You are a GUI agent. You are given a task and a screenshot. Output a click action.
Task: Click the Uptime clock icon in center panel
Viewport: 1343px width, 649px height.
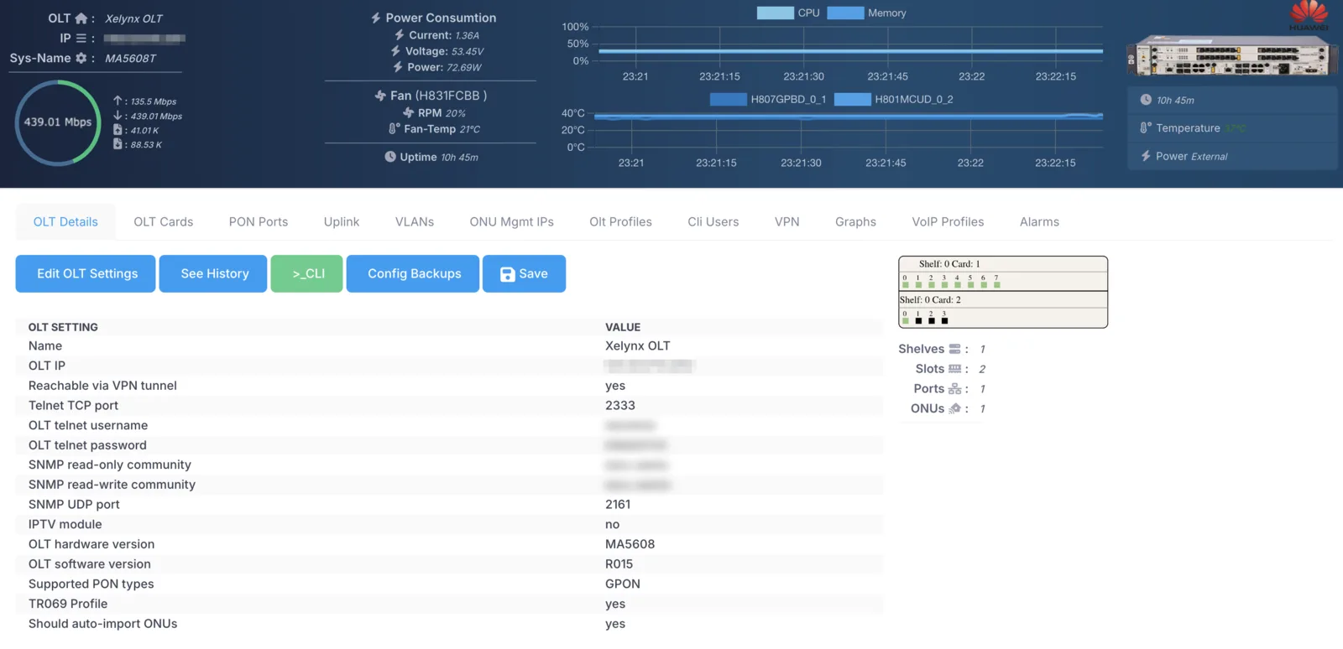[x=390, y=157]
